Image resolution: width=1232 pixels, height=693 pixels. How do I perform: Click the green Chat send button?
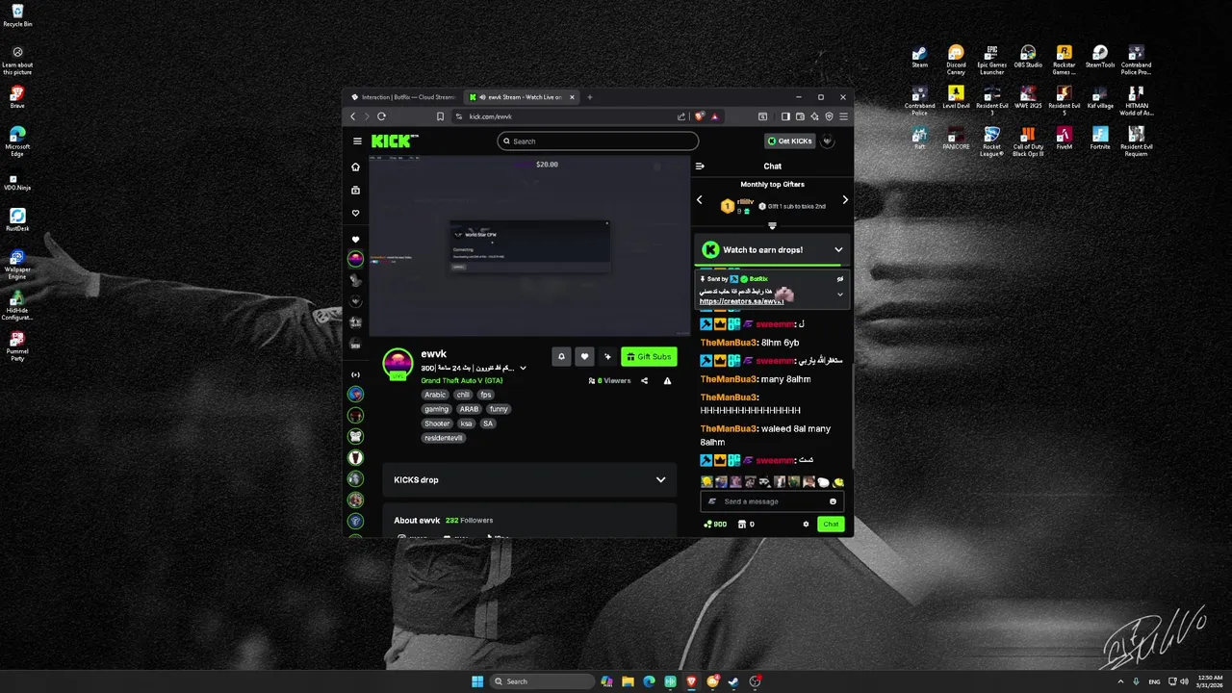pyautogui.click(x=831, y=525)
